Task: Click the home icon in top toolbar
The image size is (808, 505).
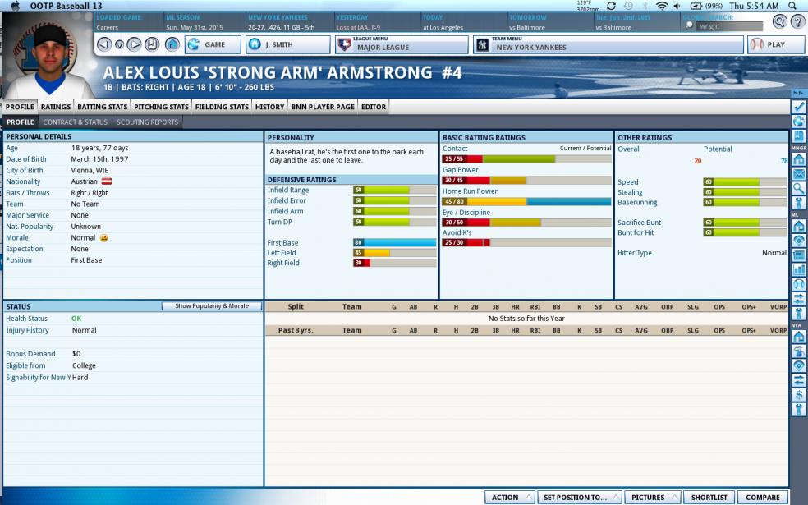Action: point(172,44)
